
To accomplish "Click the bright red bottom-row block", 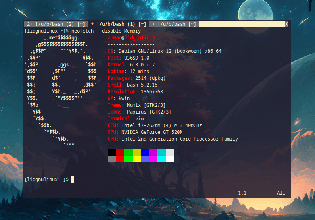I will [120, 159].
